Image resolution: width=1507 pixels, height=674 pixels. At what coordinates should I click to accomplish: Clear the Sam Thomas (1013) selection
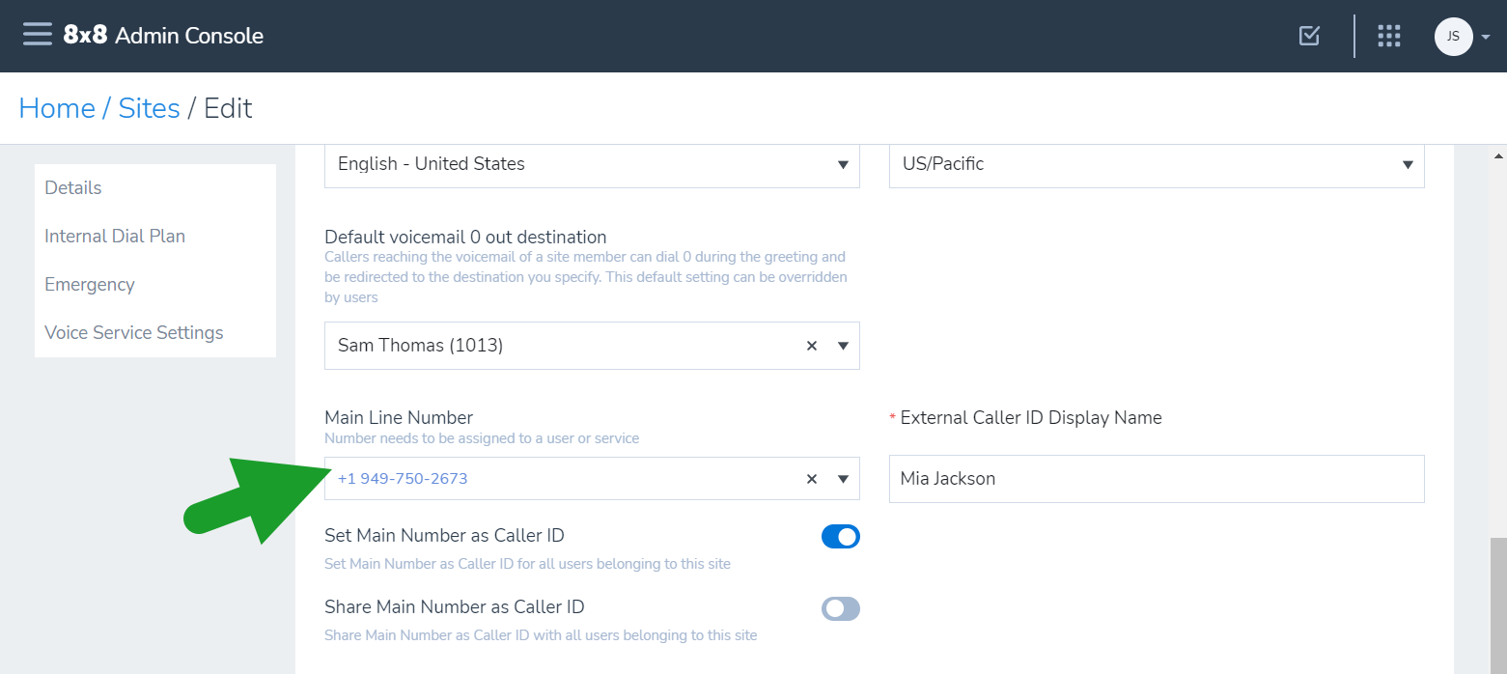tap(812, 346)
